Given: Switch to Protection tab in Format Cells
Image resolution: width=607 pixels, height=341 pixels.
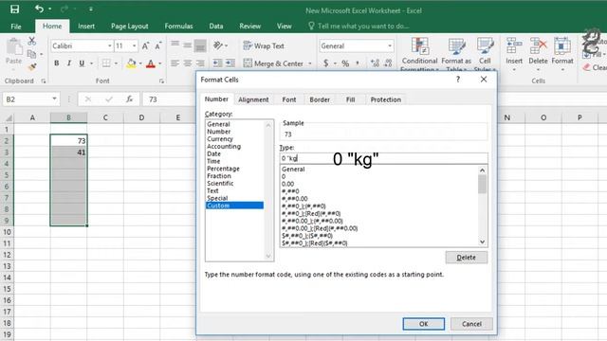Looking at the screenshot, I should [386, 99].
